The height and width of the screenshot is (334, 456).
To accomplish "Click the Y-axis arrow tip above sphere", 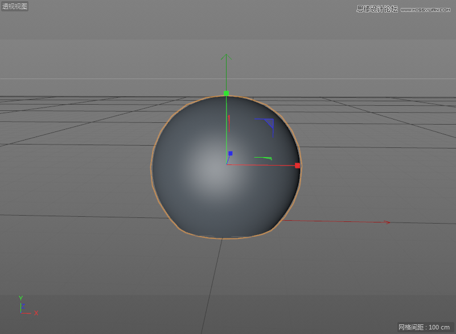I will pos(226,56).
